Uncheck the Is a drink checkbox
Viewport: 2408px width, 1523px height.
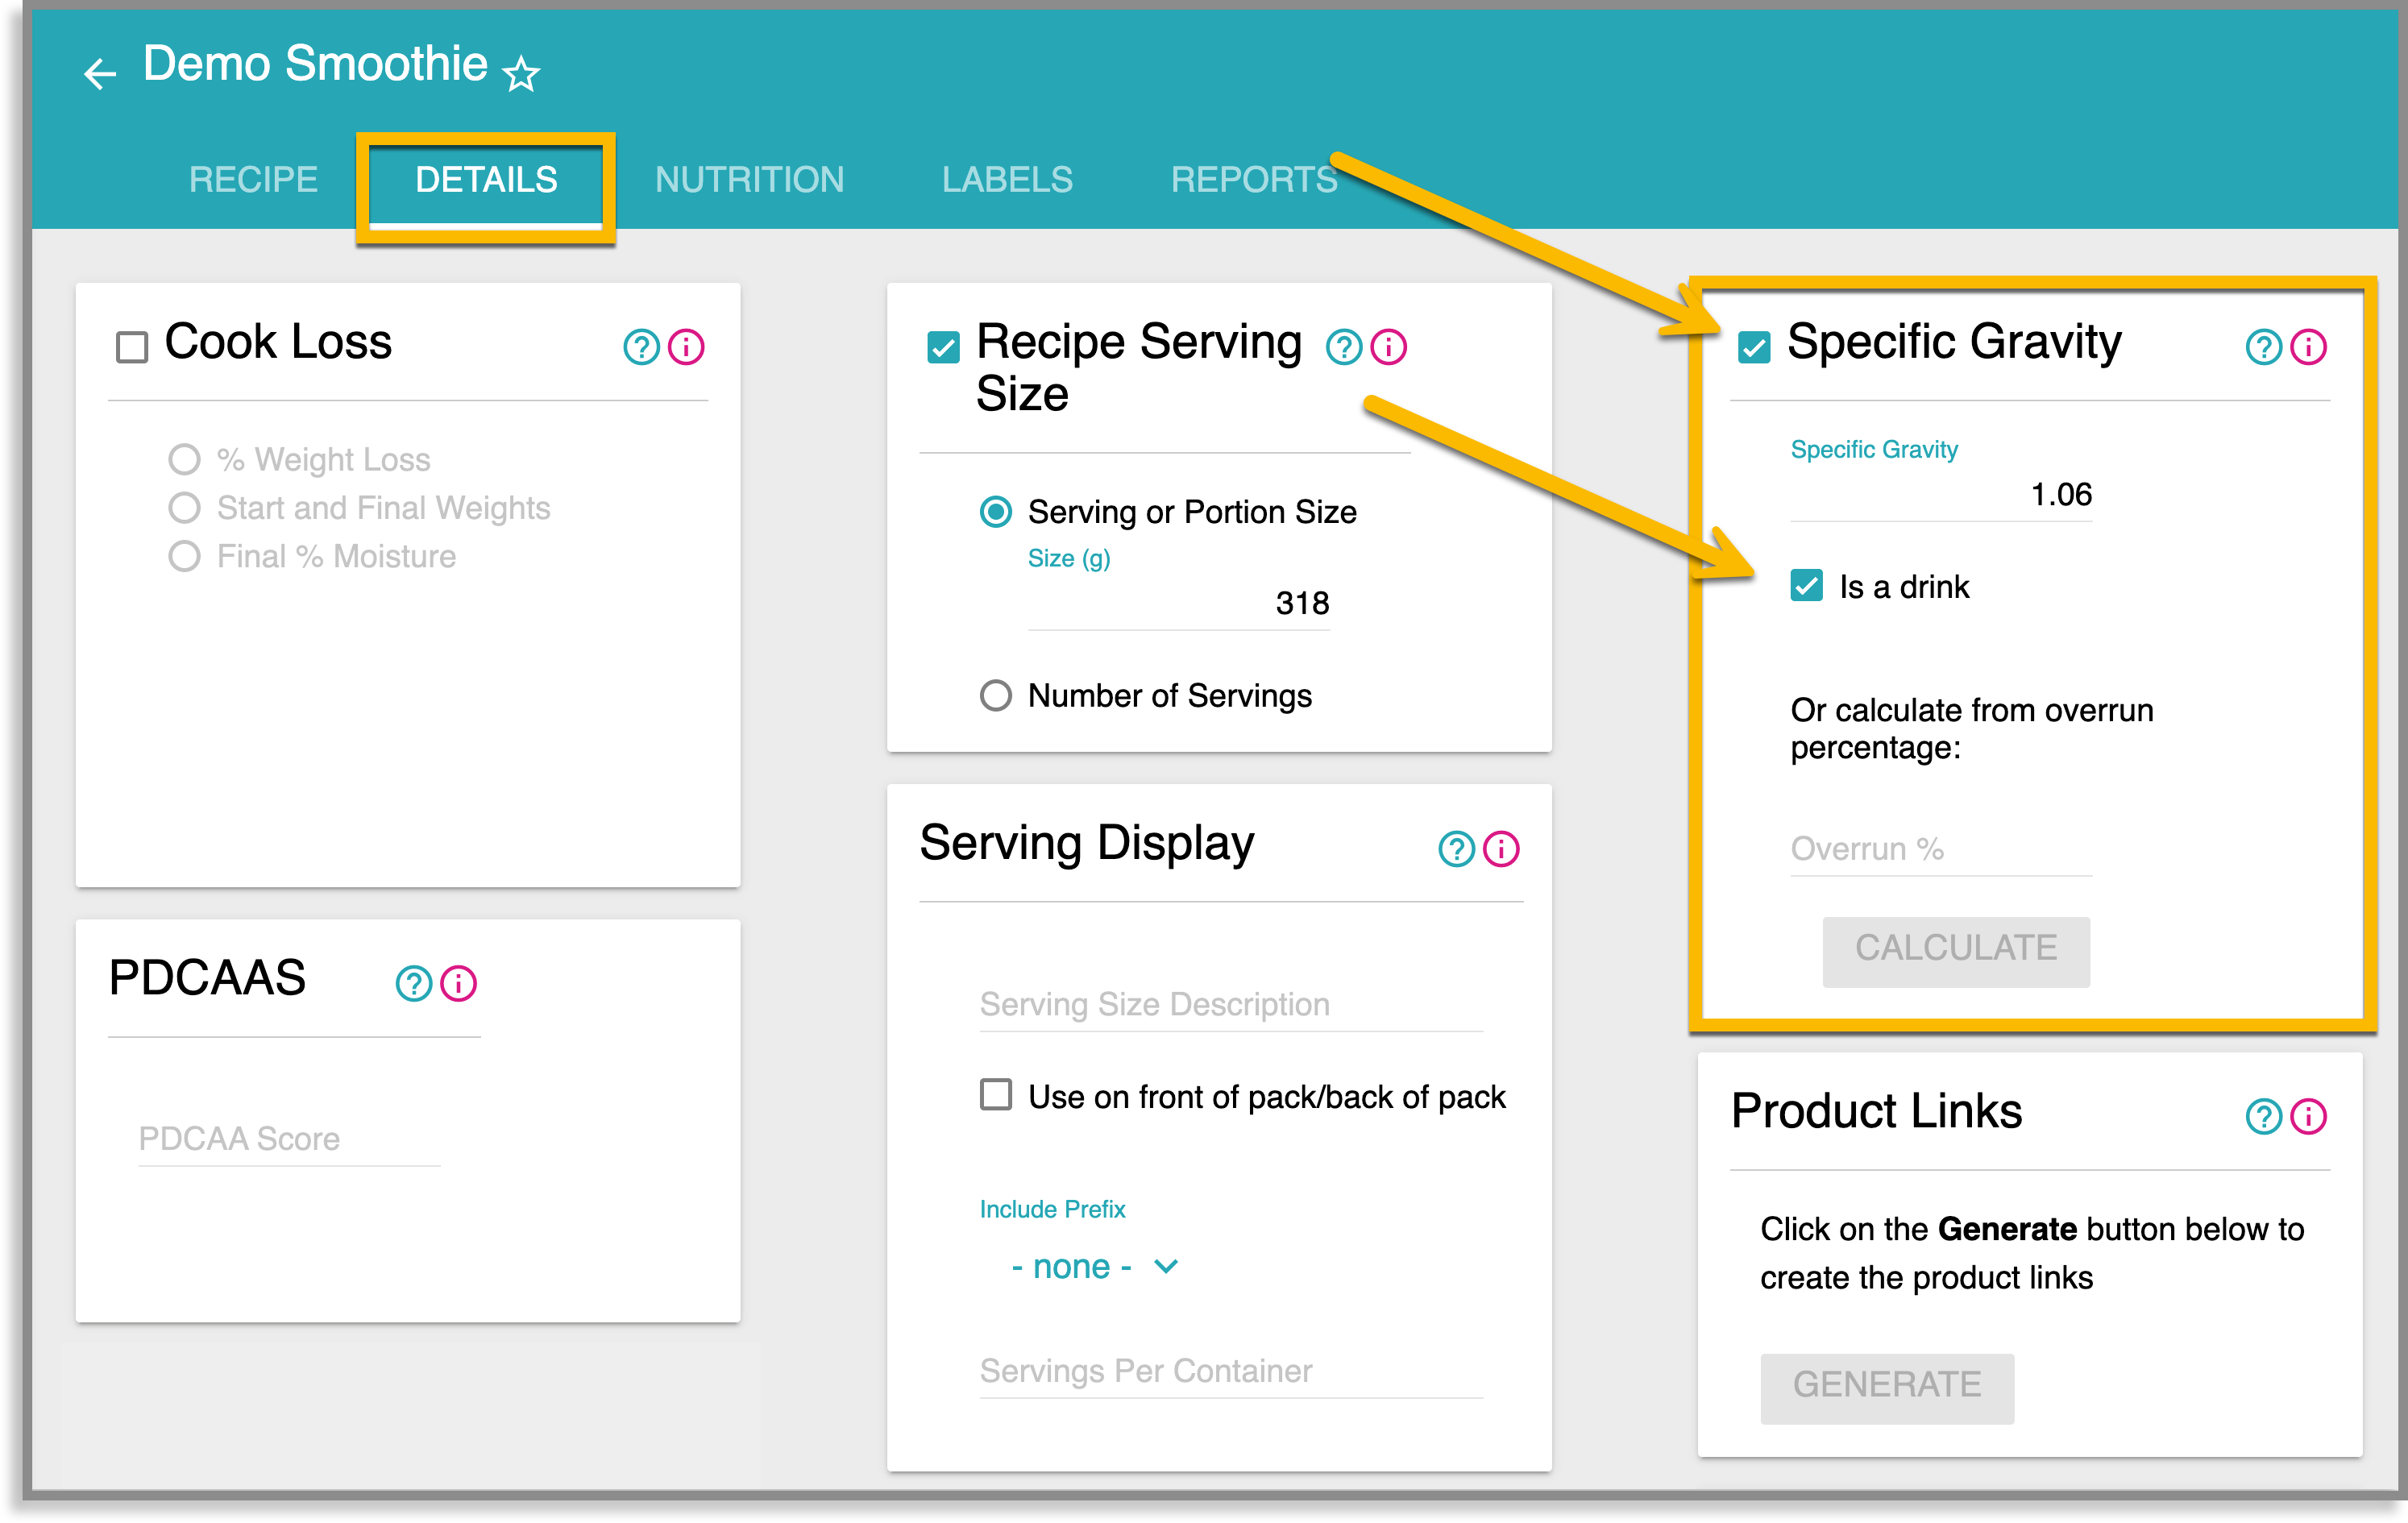tap(1806, 587)
